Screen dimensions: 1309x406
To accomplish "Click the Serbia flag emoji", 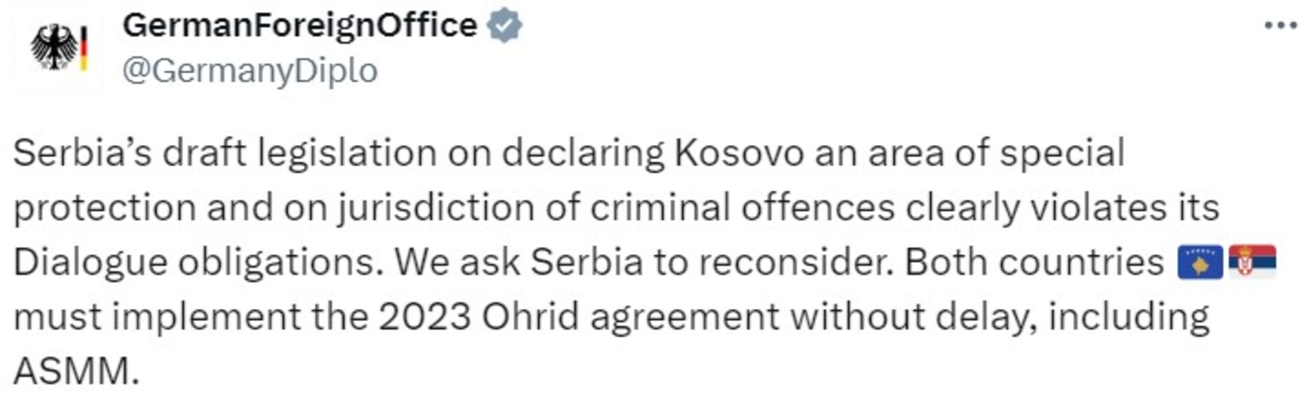I will [1252, 261].
